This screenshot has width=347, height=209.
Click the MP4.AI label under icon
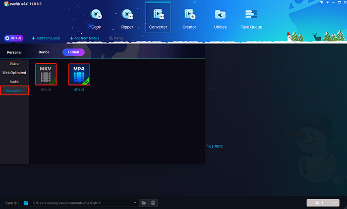pyautogui.click(x=79, y=90)
